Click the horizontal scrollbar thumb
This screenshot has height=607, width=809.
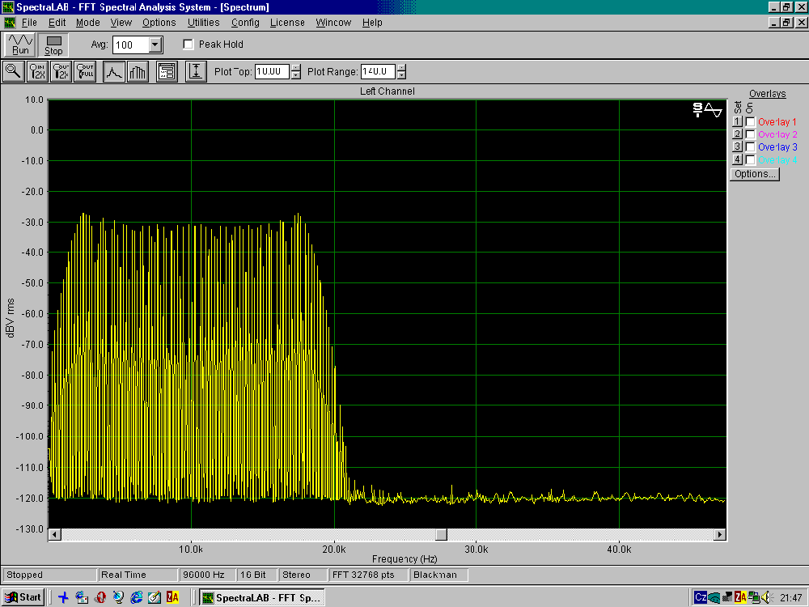coord(441,535)
